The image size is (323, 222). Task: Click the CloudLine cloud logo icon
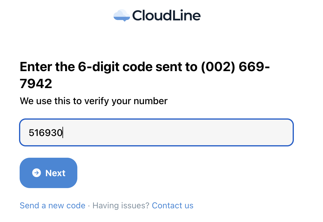[x=122, y=15]
